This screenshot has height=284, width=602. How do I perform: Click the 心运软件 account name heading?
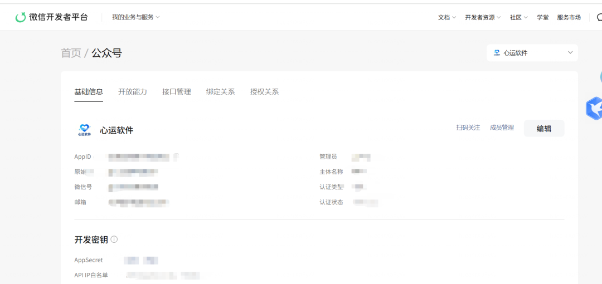tap(116, 130)
